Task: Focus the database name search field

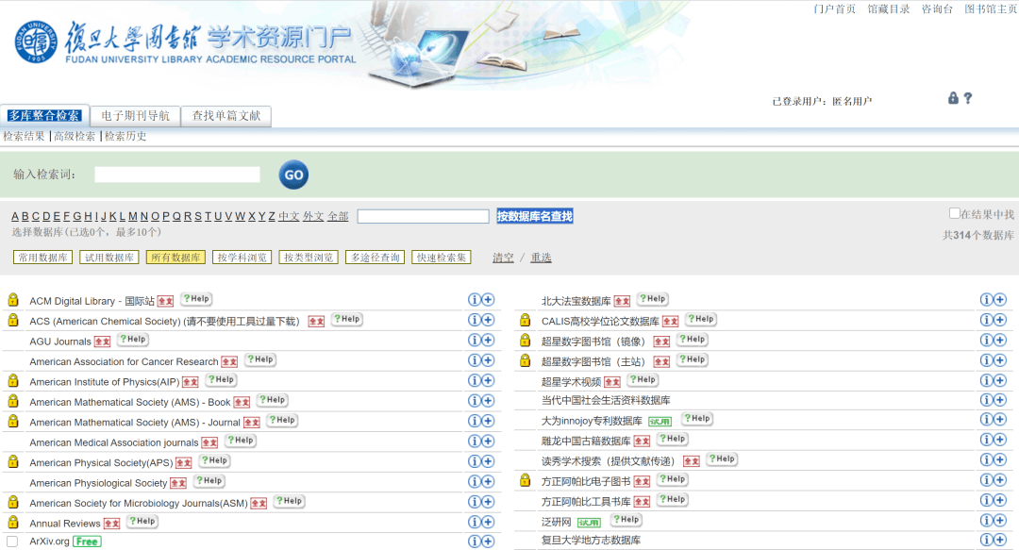Action: pos(423,216)
